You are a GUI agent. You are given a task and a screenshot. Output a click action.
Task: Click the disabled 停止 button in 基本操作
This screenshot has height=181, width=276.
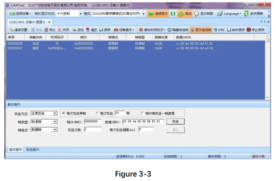tap(176, 130)
